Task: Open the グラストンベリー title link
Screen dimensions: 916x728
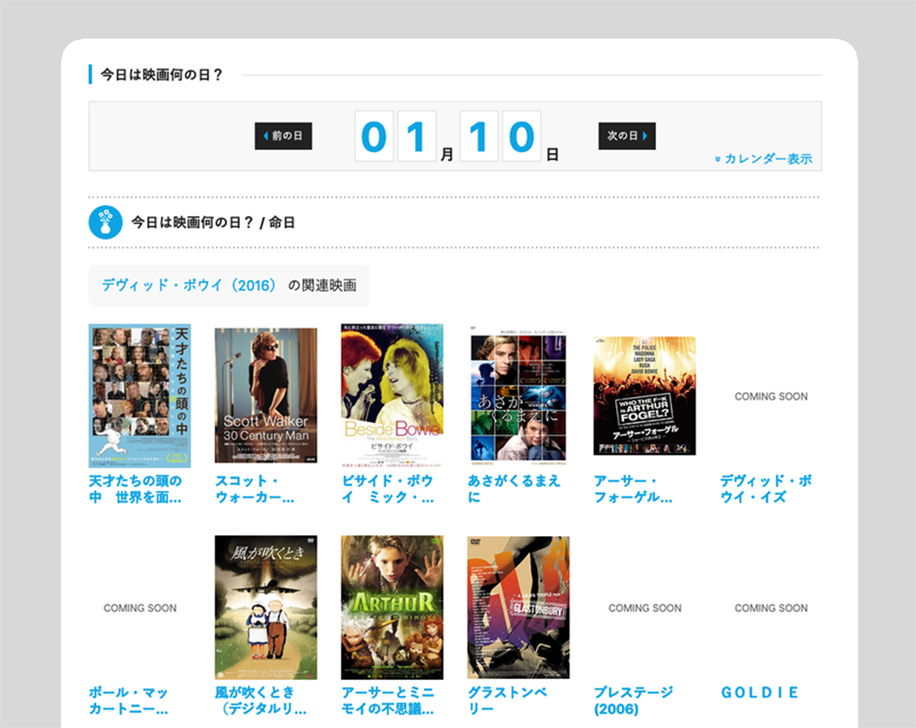Action: click(507, 701)
